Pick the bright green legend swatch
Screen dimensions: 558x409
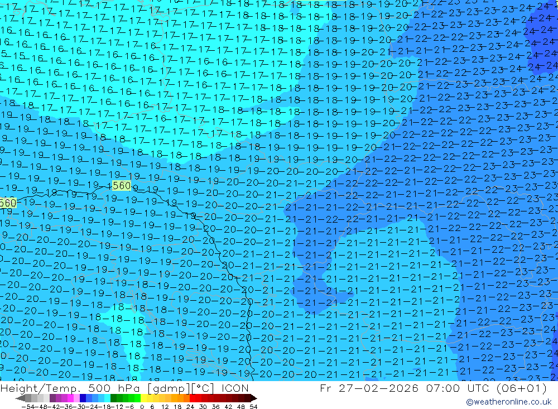coord(137,398)
